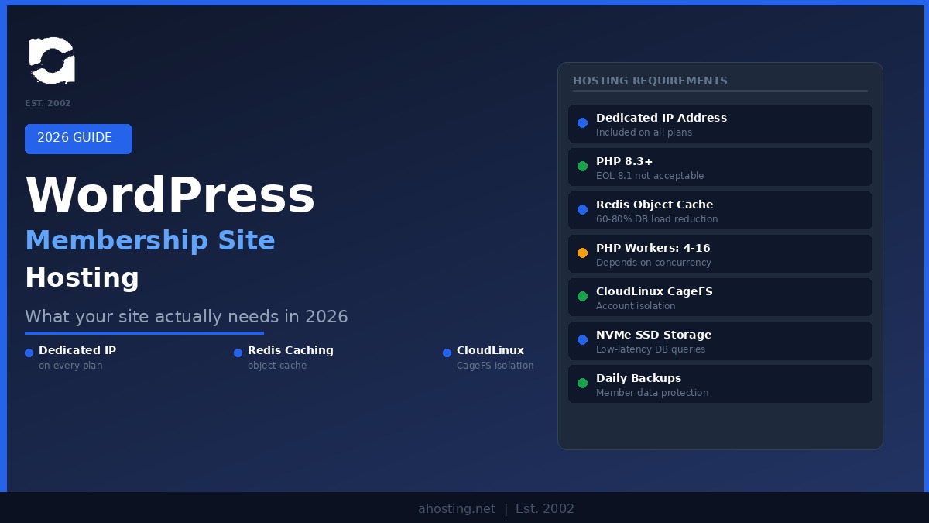The height and width of the screenshot is (523, 929).
Task: Click the 'HOSTING REQUIREMENTS' heading
Action: pos(650,81)
